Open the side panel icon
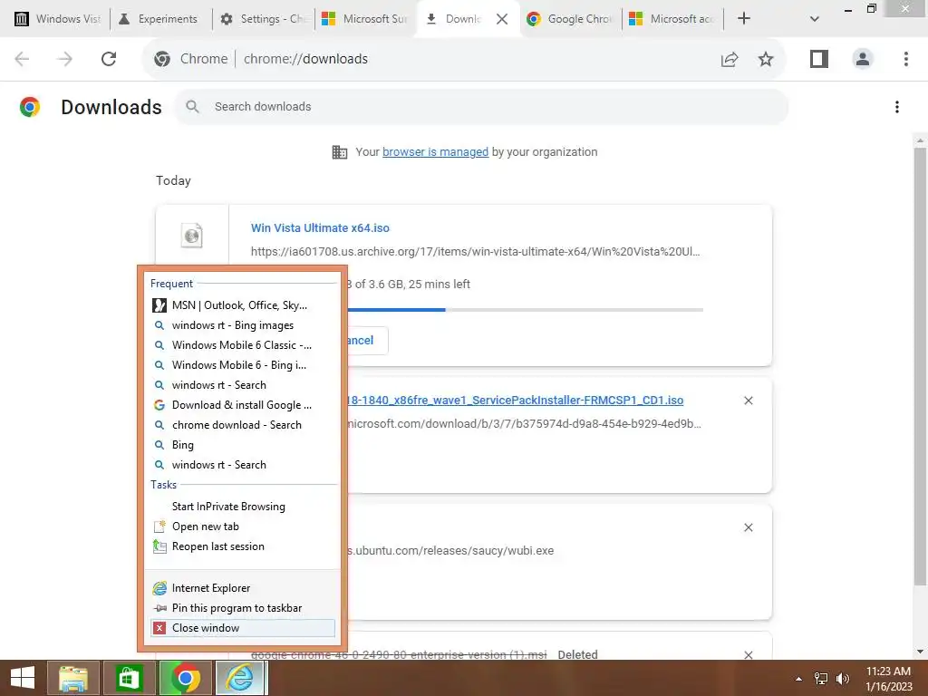 point(819,59)
